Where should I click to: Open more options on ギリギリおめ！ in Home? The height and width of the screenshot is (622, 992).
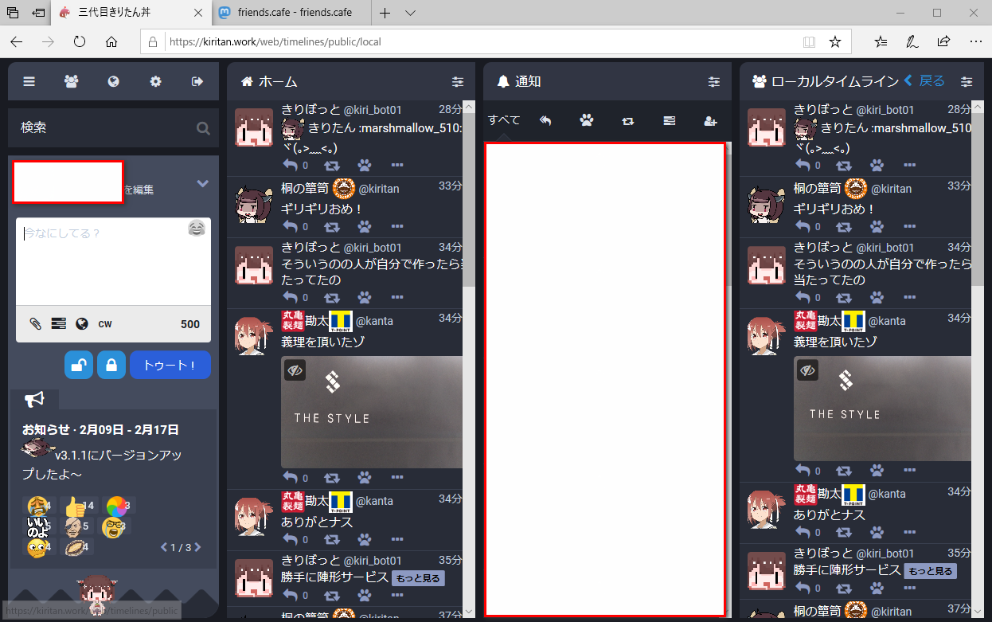pos(398,227)
